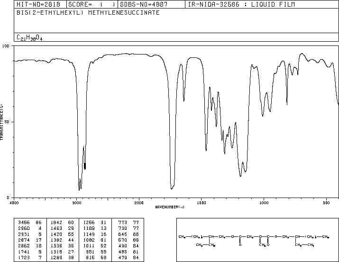
Task: Click the WAVENUMBER axis title
Action: point(170,207)
